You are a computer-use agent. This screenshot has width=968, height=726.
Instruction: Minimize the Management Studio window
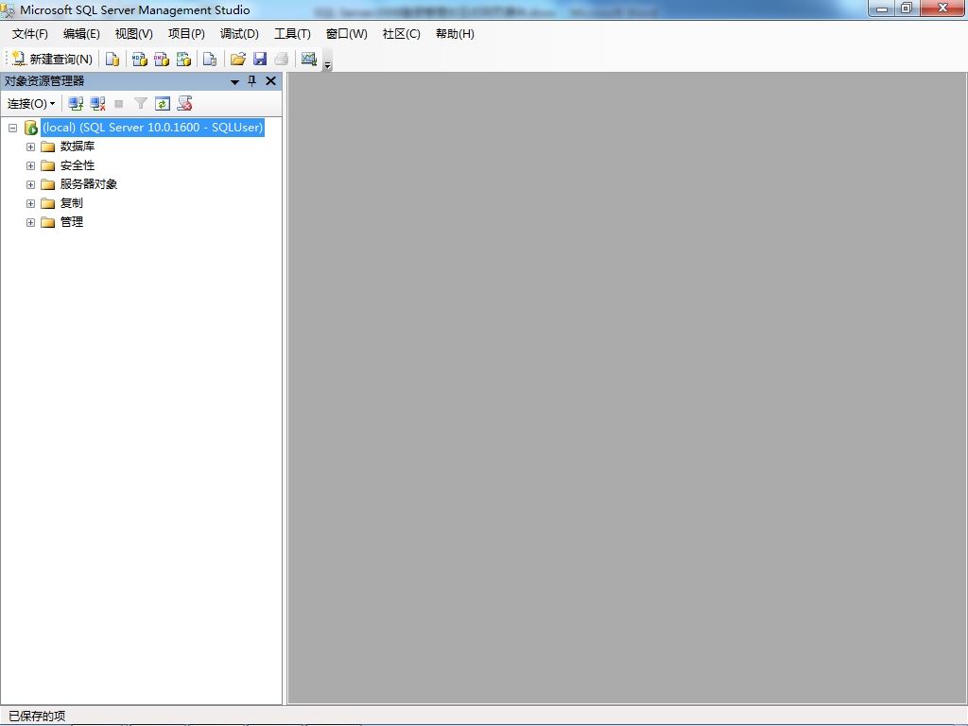coord(882,9)
